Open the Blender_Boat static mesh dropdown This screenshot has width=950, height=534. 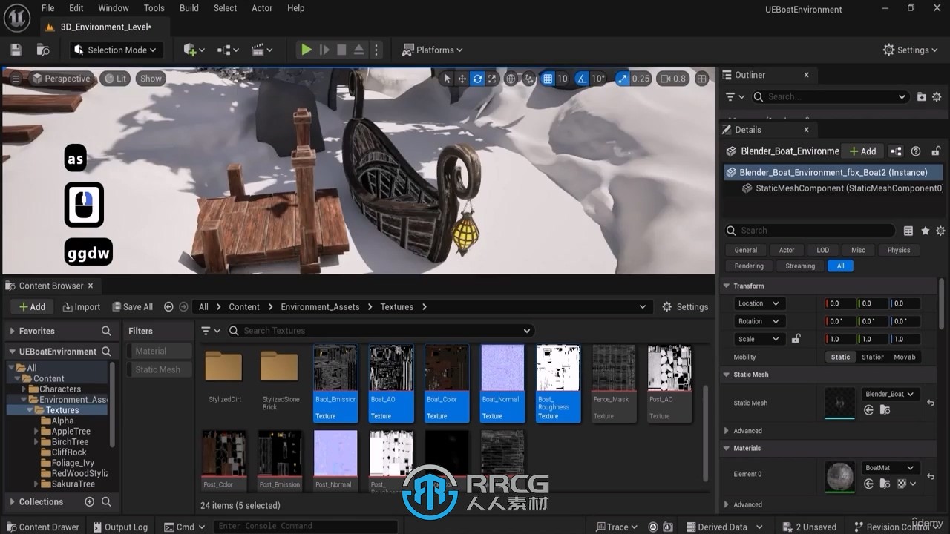click(890, 394)
